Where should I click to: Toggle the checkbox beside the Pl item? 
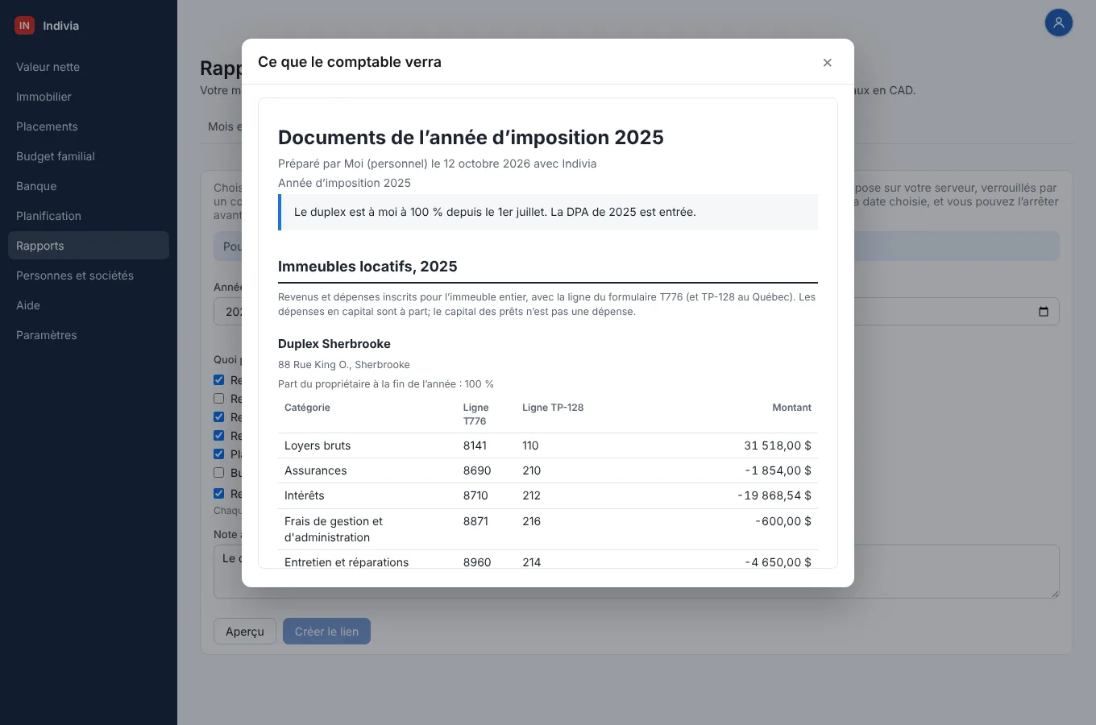tap(218, 454)
